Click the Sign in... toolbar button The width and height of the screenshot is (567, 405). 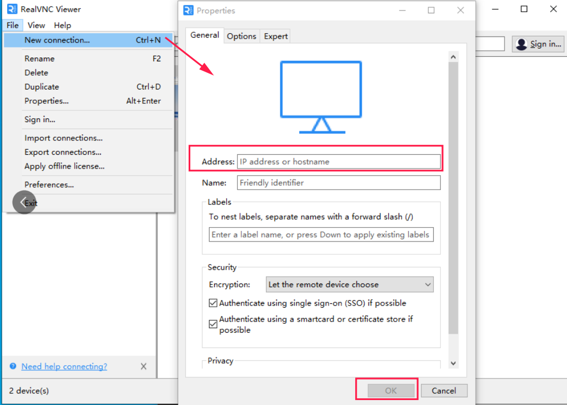(x=538, y=44)
